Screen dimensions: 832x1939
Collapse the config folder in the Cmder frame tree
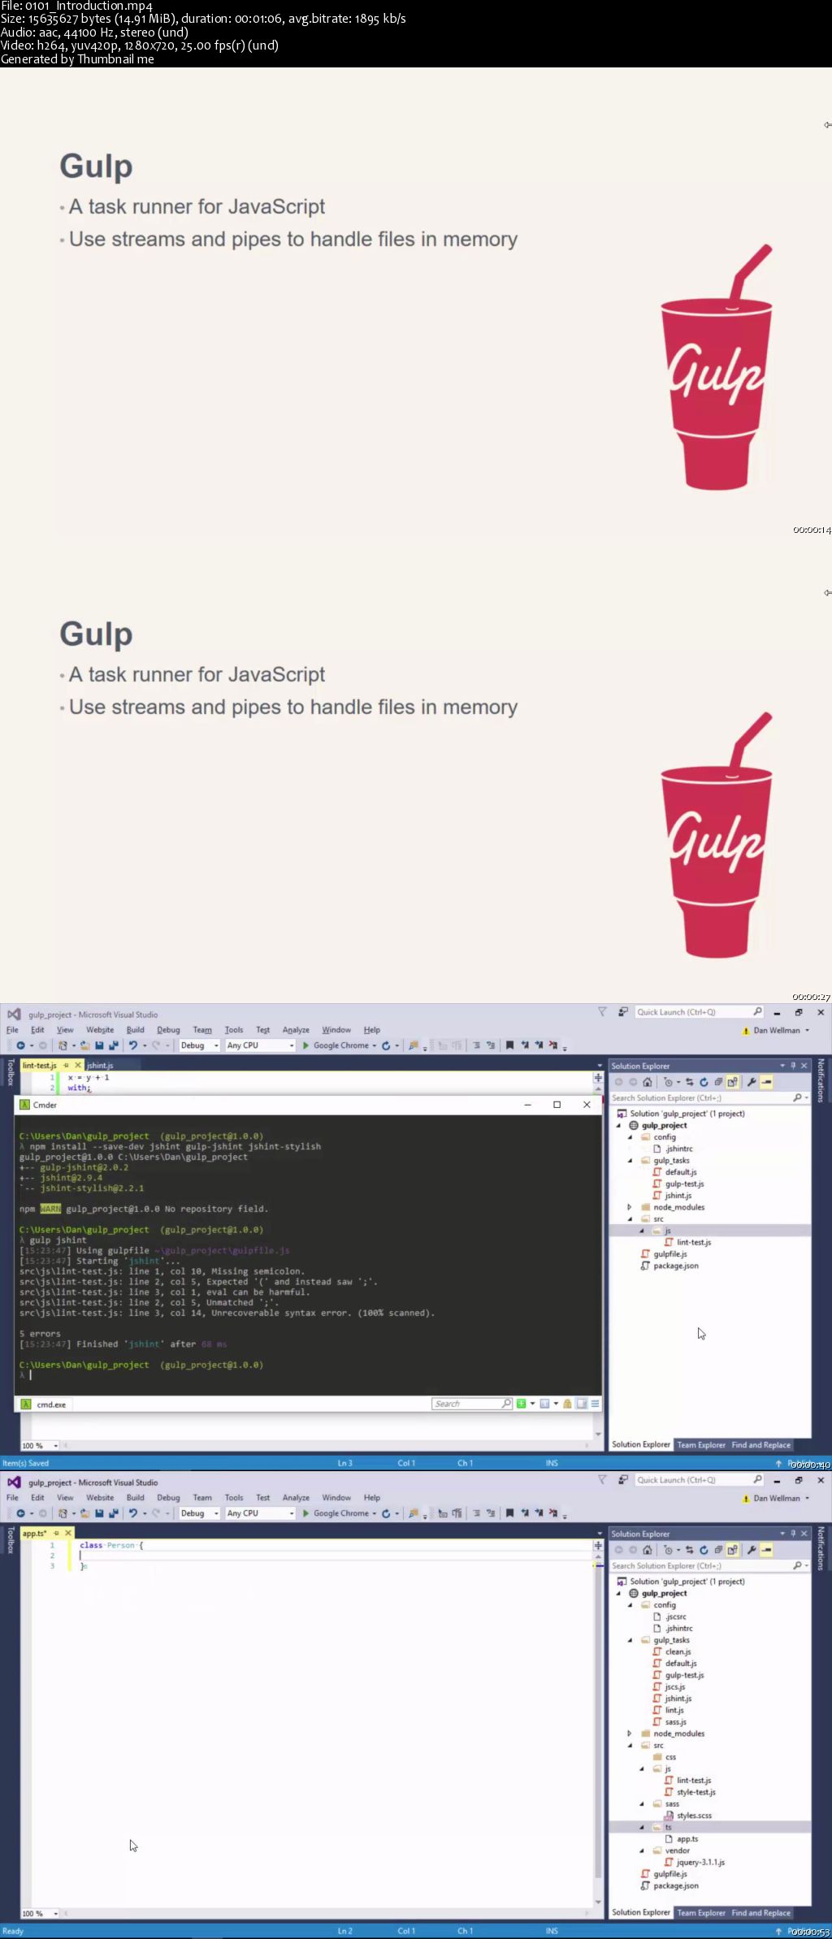point(630,1137)
